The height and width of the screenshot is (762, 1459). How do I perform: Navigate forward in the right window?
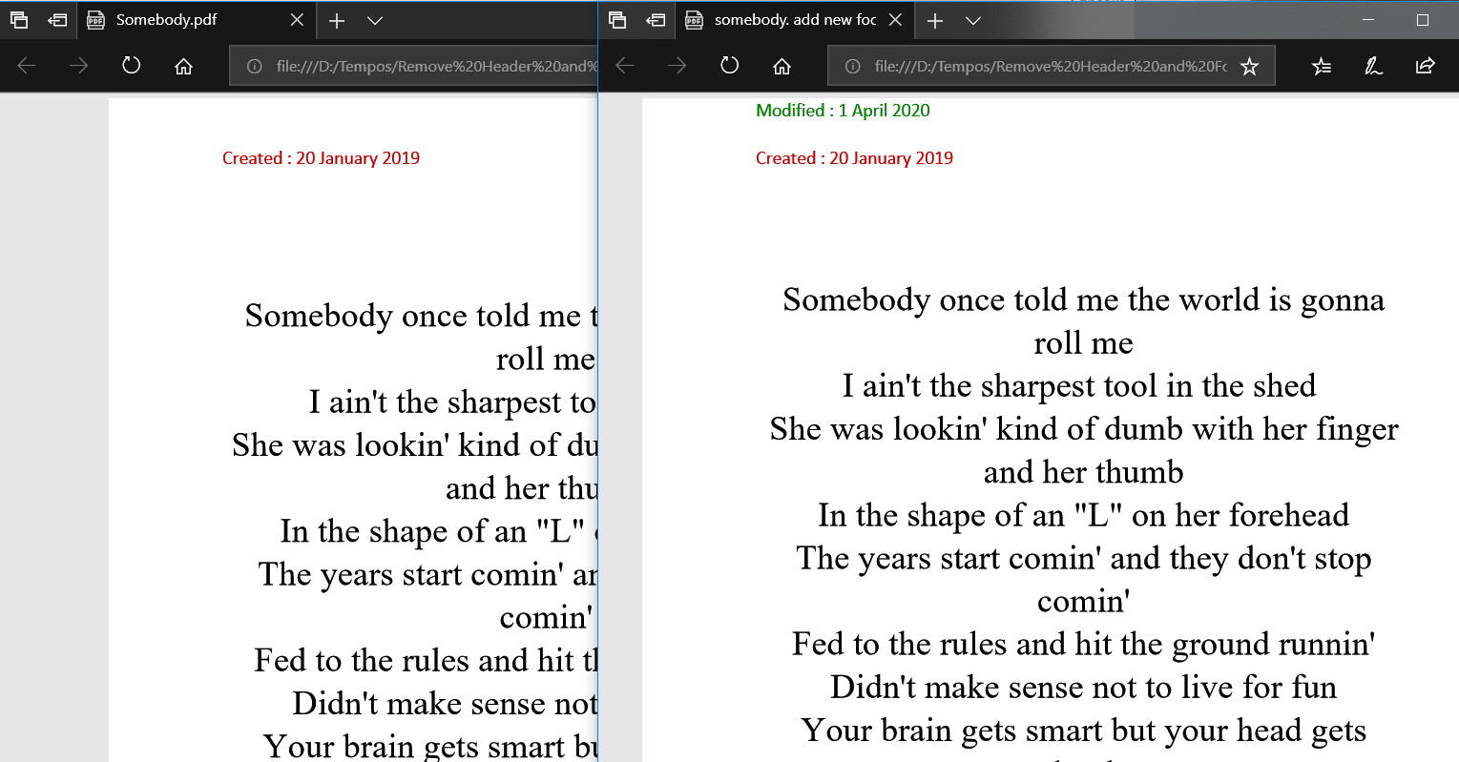[x=677, y=65]
